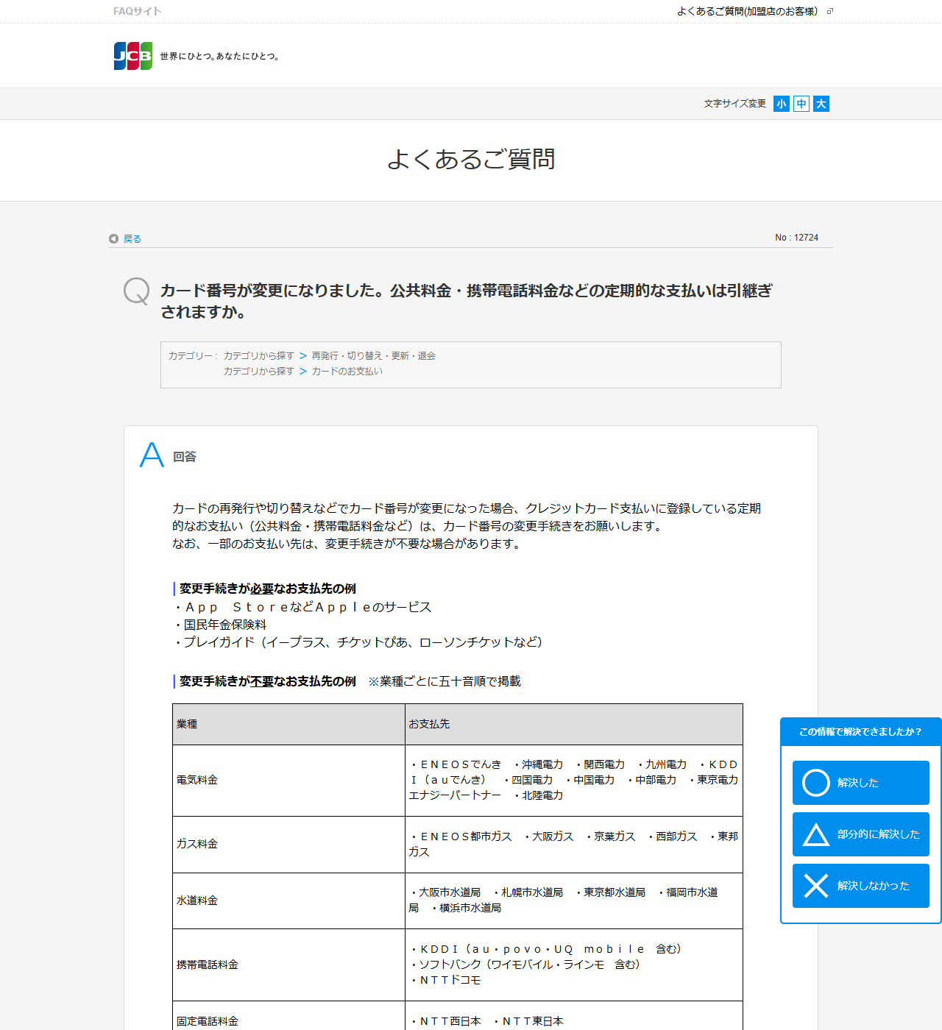Click second カテゴリから探す breadcrumb above カードのお支払い

tap(259, 372)
